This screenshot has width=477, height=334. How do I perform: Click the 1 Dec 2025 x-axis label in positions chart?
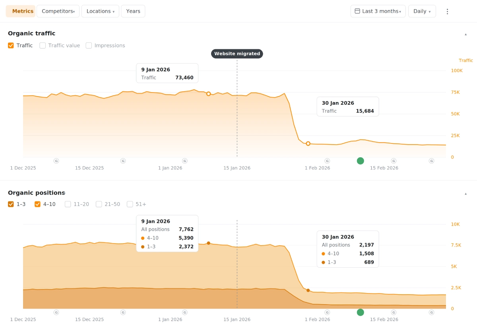click(23, 320)
